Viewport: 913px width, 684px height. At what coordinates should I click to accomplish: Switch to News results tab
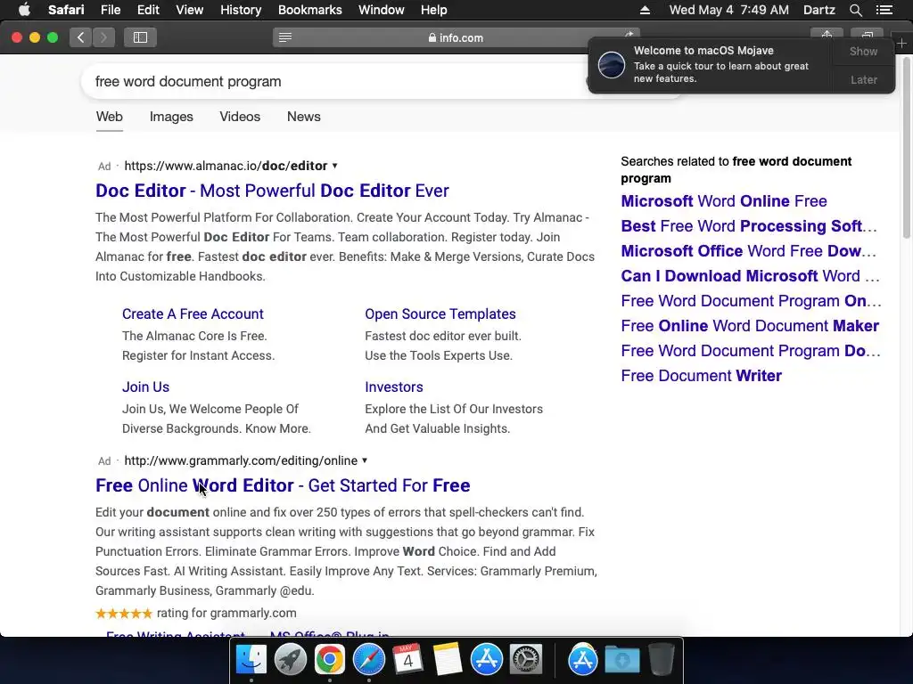coord(303,117)
